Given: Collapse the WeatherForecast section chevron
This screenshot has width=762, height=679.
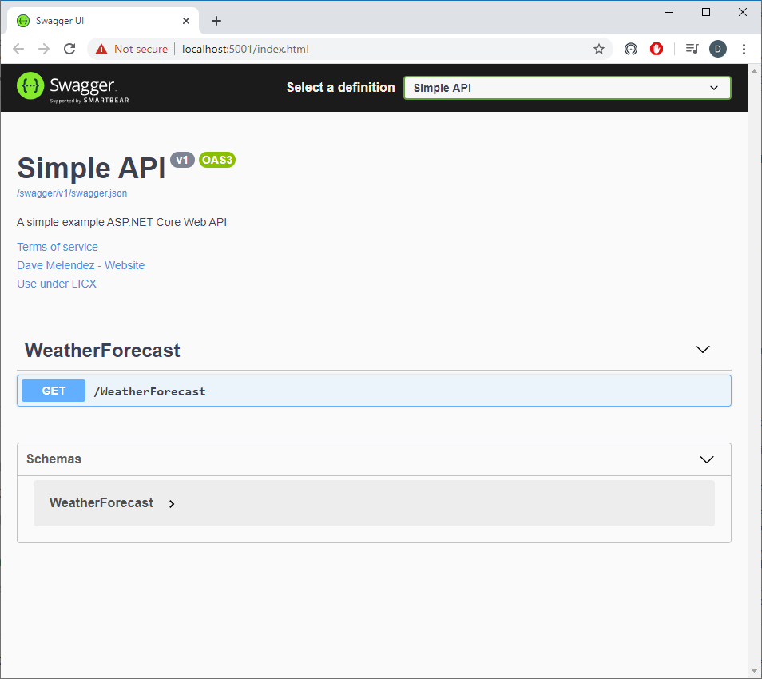Looking at the screenshot, I should pos(703,350).
